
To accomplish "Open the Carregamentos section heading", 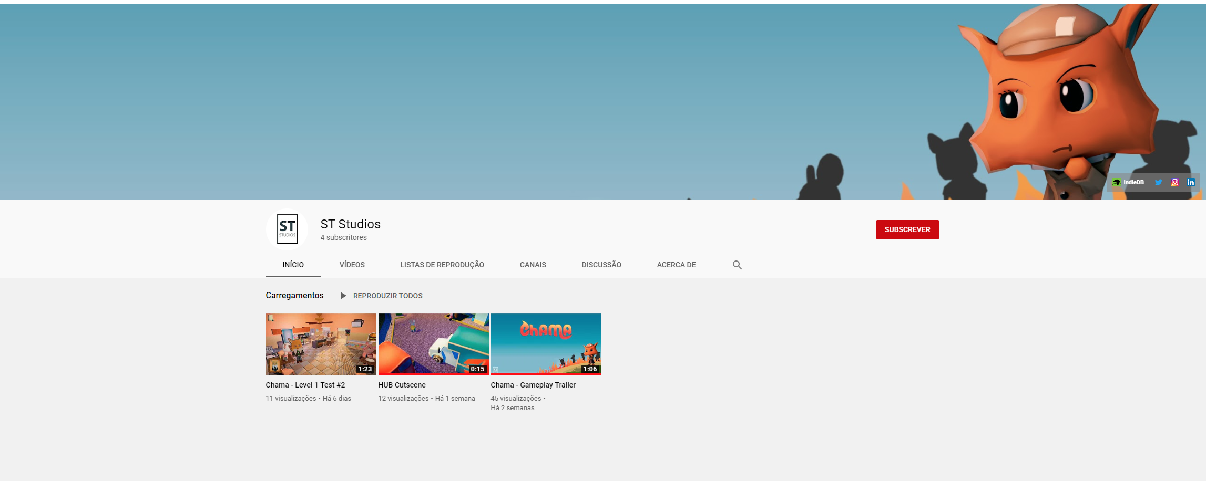I will 294,295.
